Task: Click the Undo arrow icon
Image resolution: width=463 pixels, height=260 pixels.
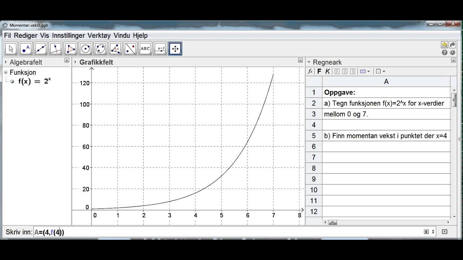Action: click(444, 45)
